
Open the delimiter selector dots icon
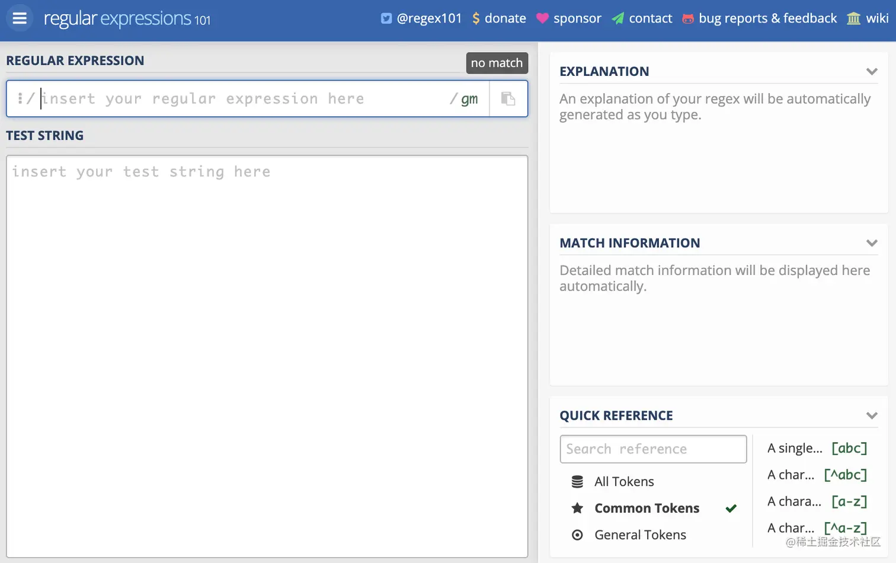[x=20, y=98]
